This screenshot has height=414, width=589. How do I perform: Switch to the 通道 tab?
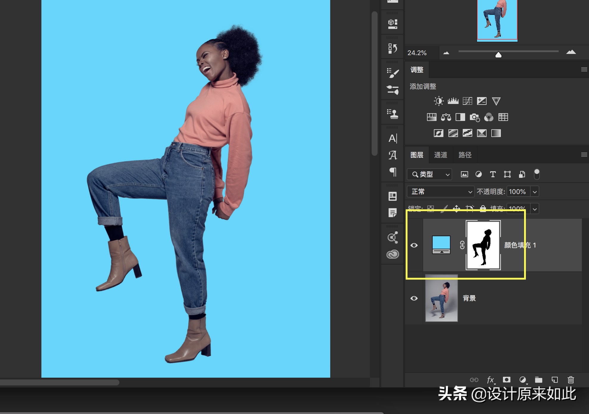(x=440, y=155)
